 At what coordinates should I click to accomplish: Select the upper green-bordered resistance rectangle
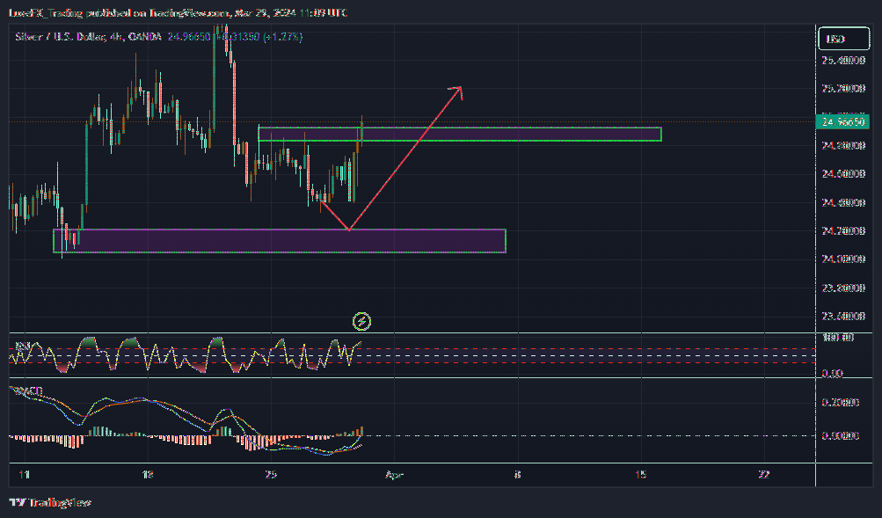coord(460,134)
